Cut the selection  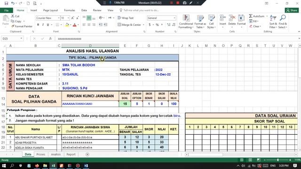tap(15, 16)
